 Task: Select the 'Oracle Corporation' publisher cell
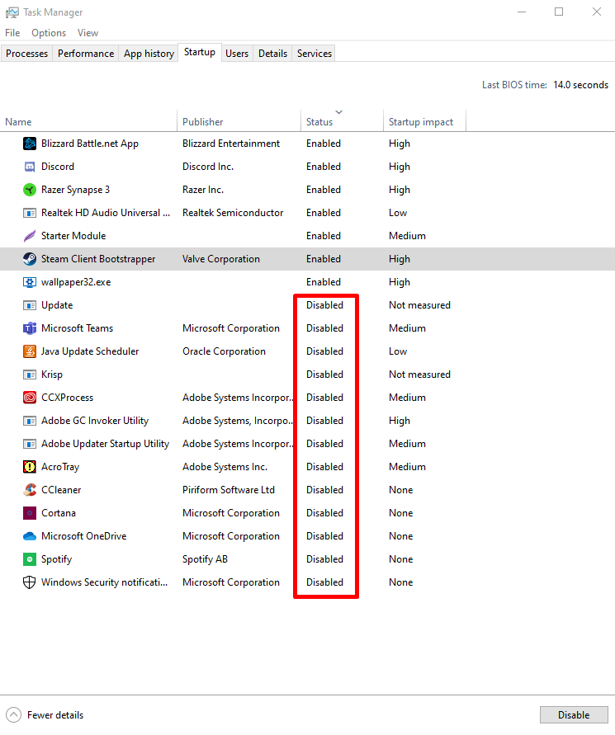224,351
